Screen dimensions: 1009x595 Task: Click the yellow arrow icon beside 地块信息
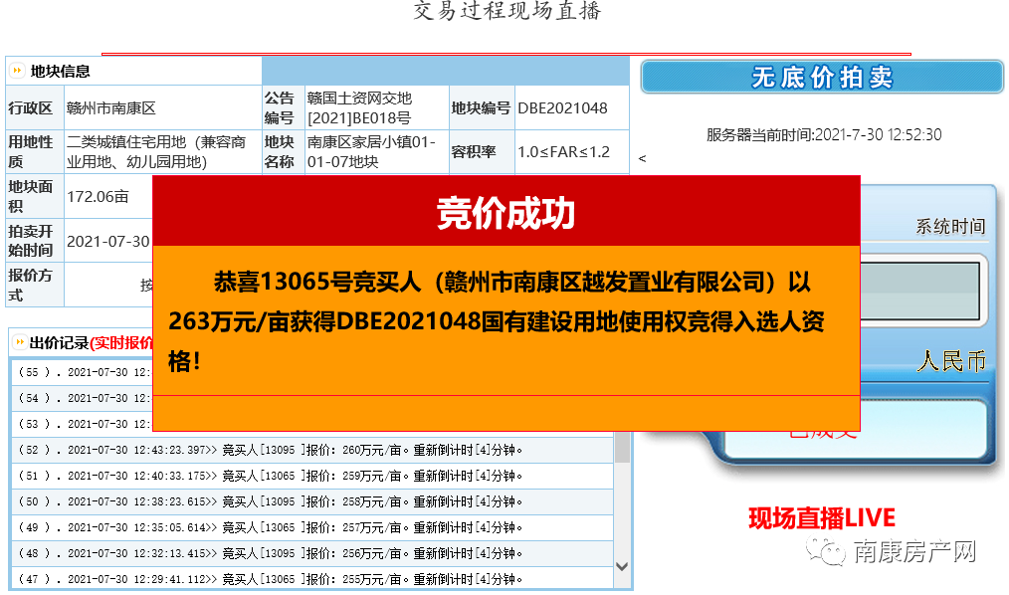pos(17,70)
